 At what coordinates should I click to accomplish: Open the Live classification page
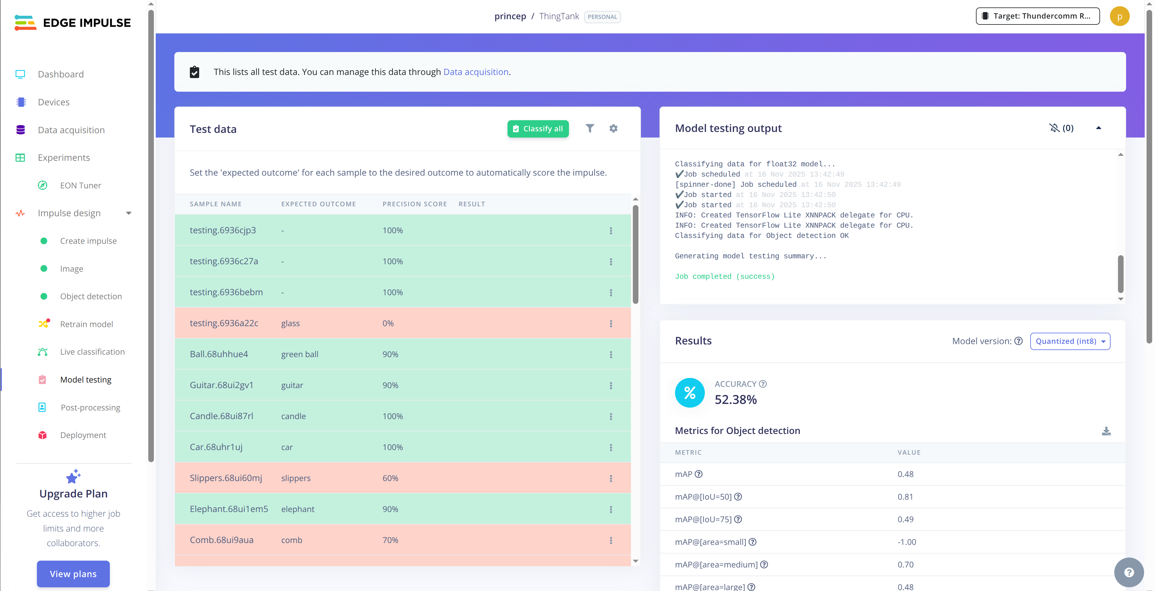point(92,352)
